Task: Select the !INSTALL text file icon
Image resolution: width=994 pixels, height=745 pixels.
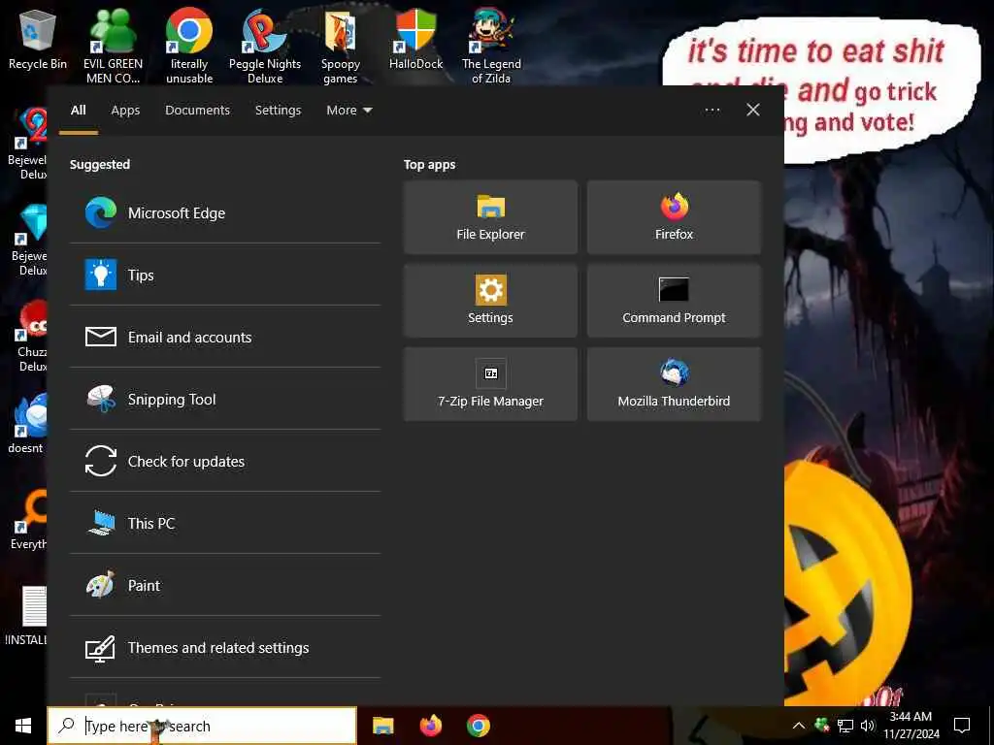Action: point(25,614)
